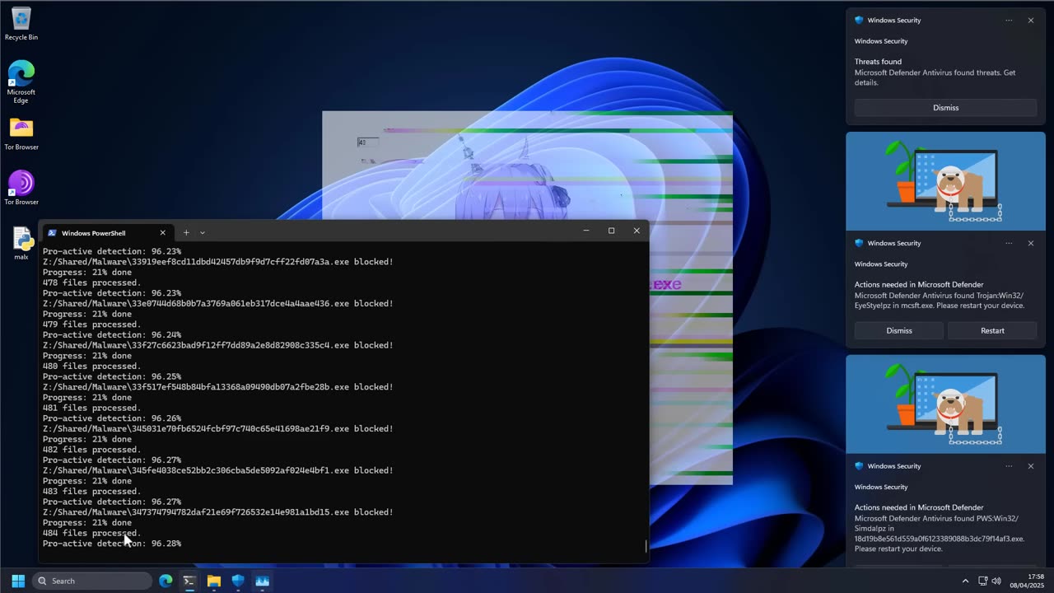Click the blocked line for 345031e70fb6524fcbf97c740c65e41698ae21f9.exe
Image resolution: width=1054 pixels, height=593 pixels.
coord(217,428)
